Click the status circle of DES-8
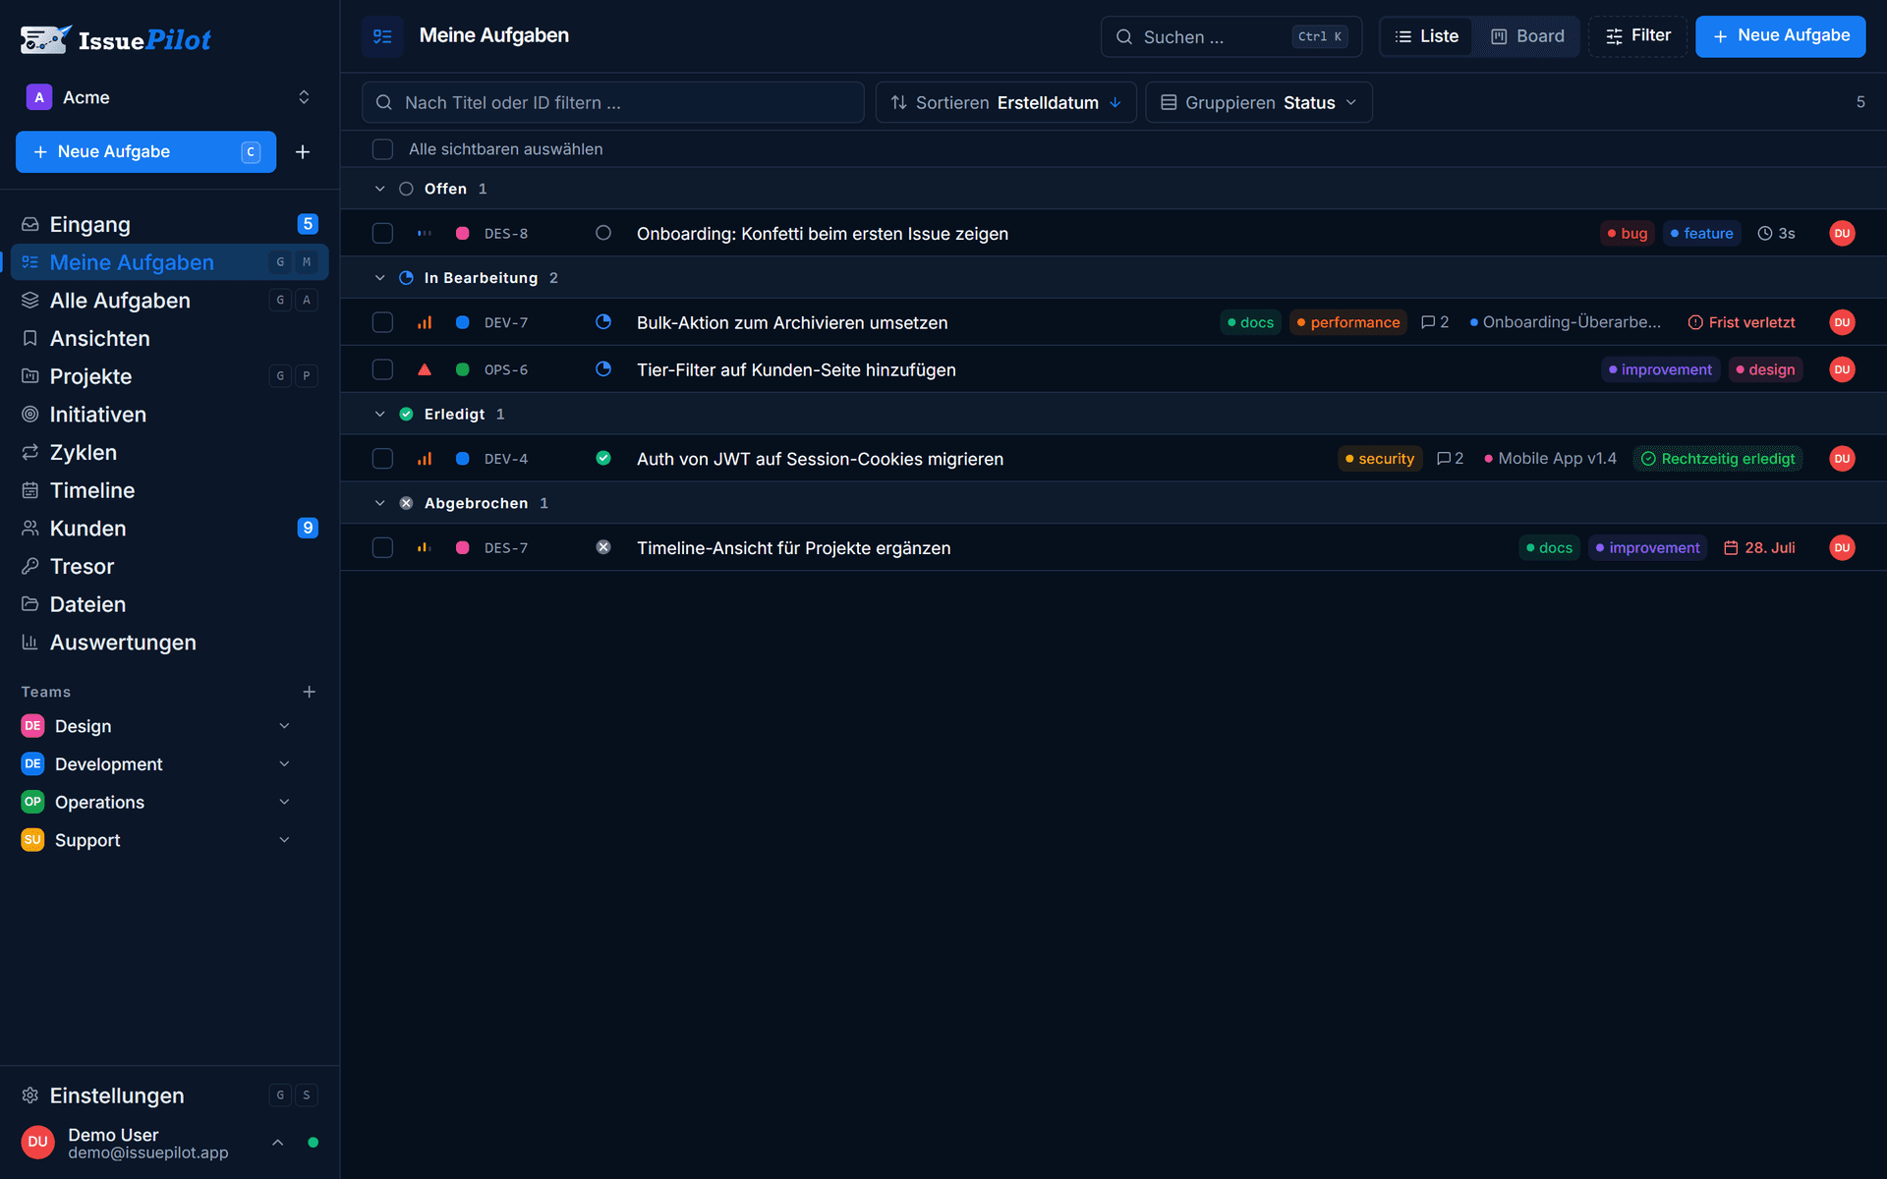This screenshot has width=1887, height=1179. 603,234
